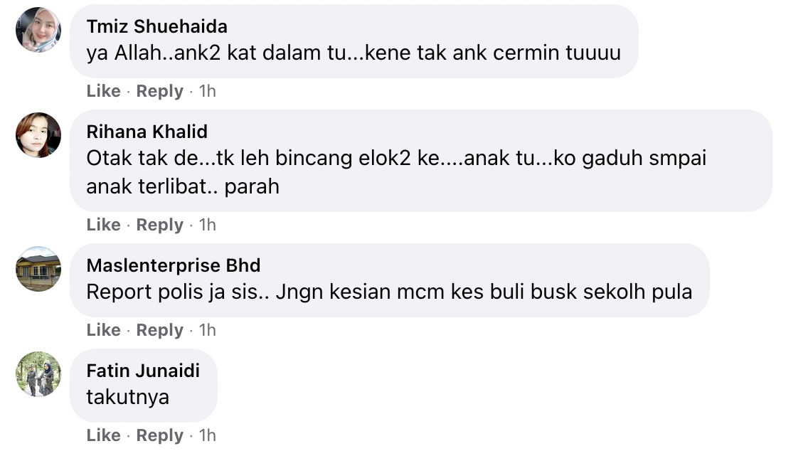Reply to the MasIenterprise Bhd comment
The height and width of the screenshot is (451, 808).
pyautogui.click(x=159, y=330)
